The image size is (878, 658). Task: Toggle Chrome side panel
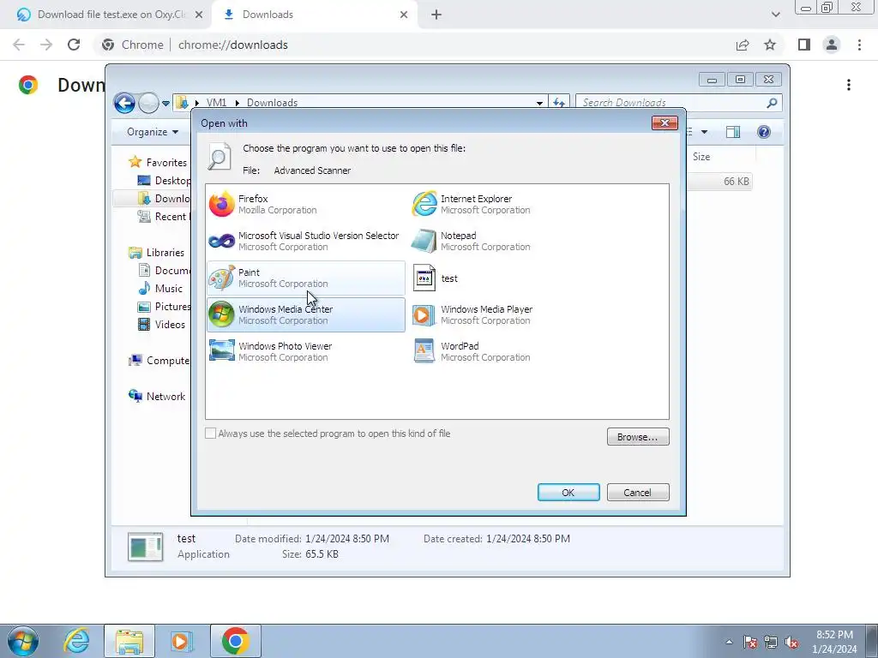tap(804, 45)
